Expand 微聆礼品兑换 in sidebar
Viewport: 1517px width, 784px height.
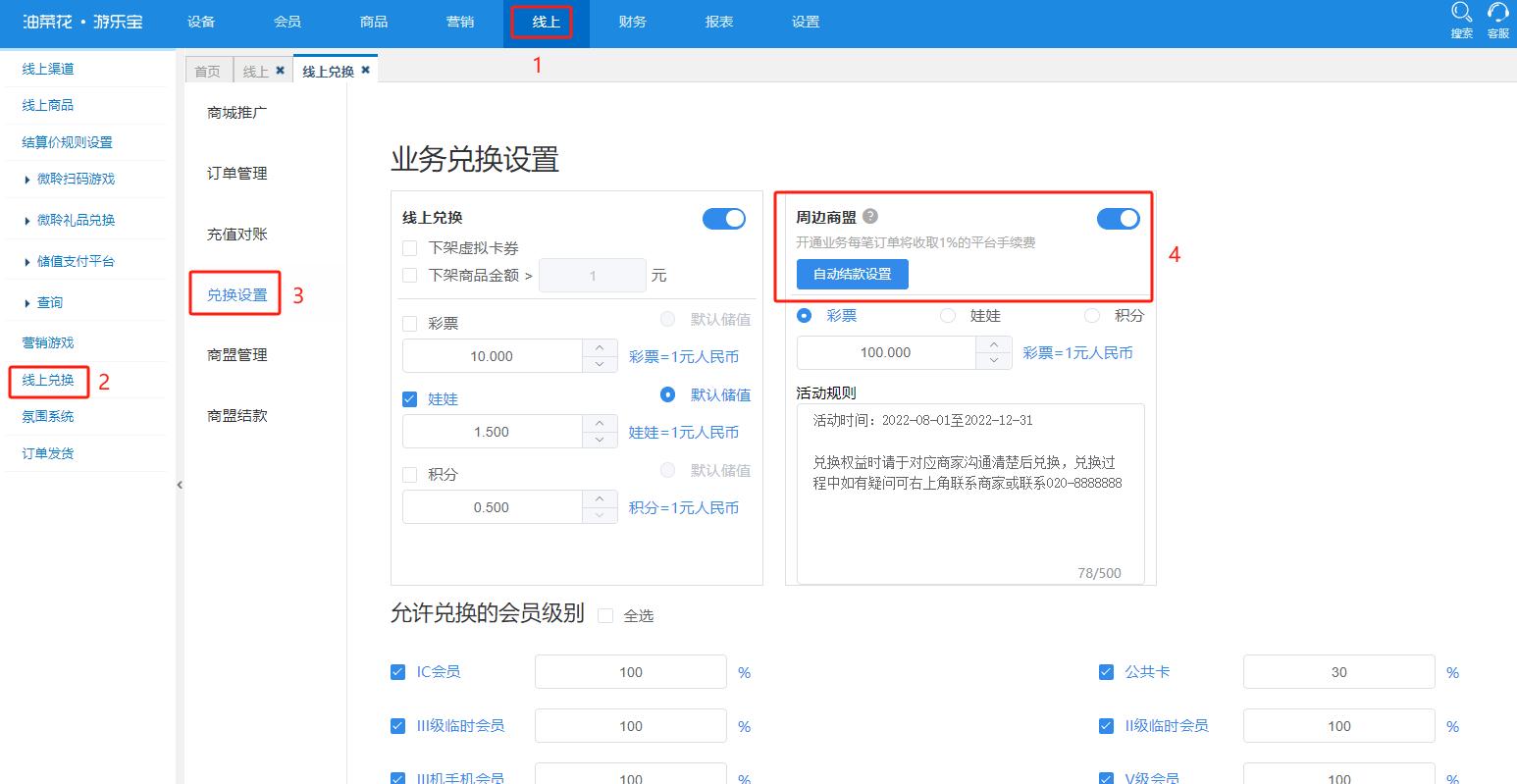(x=76, y=220)
